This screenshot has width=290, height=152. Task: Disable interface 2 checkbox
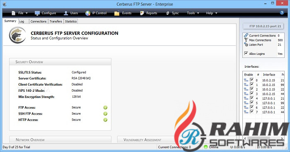point(251,89)
